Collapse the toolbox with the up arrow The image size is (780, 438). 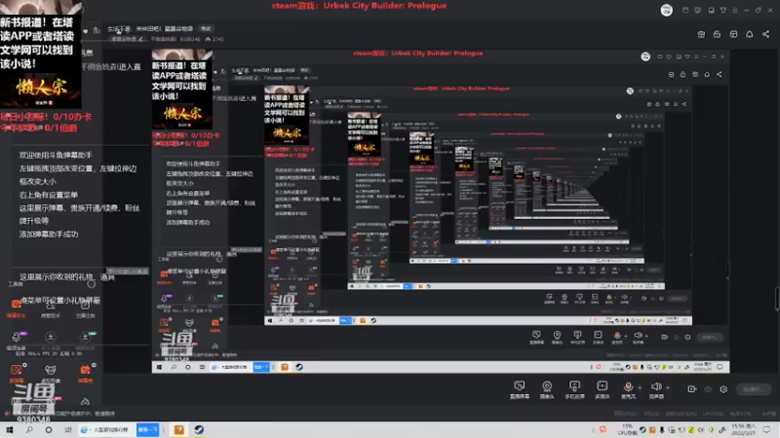point(85,401)
